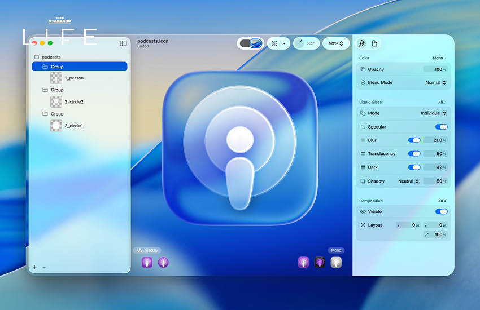This screenshot has width=480, height=310.
Task: Remove layer with minus button
Action: pyautogui.click(x=45, y=267)
